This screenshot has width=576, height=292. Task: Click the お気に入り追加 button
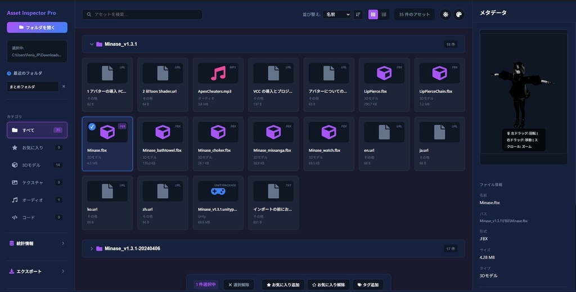(x=283, y=285)
